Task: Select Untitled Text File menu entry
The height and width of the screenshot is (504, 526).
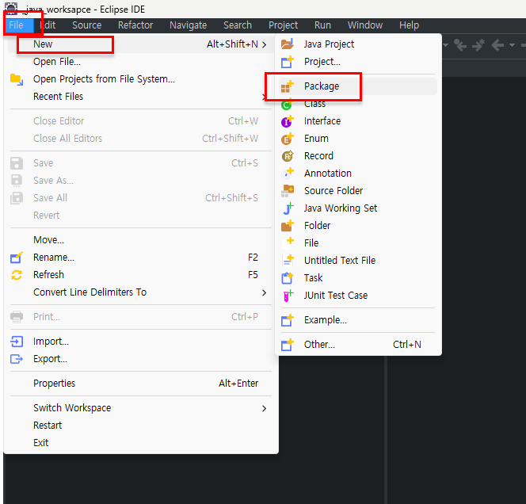Action: pos(358,261)
